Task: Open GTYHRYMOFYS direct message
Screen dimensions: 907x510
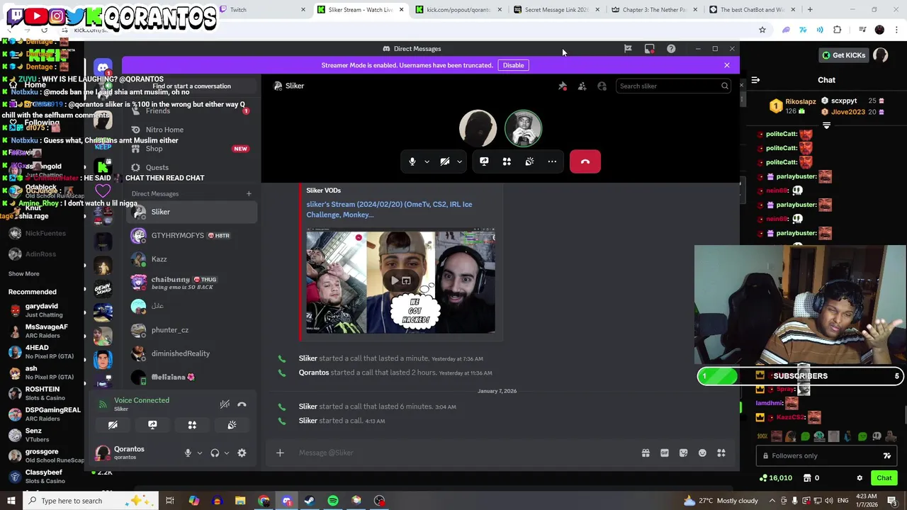Action: coord(191,235)
